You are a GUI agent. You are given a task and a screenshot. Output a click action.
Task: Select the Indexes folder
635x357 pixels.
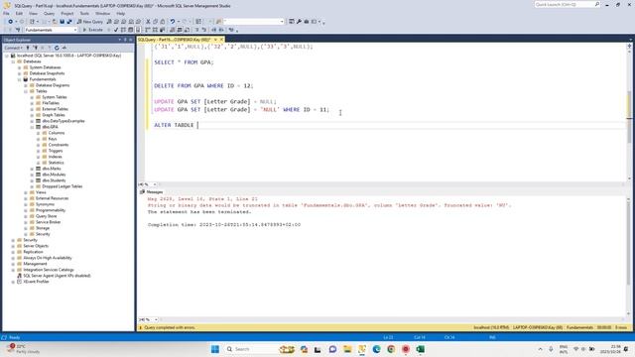[x=56, y=157]
